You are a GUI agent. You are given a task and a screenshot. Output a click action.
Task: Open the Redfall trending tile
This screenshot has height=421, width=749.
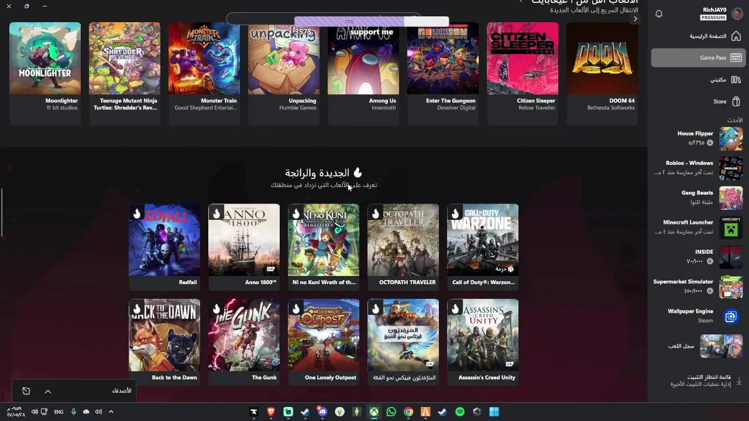tap(164, 246)
